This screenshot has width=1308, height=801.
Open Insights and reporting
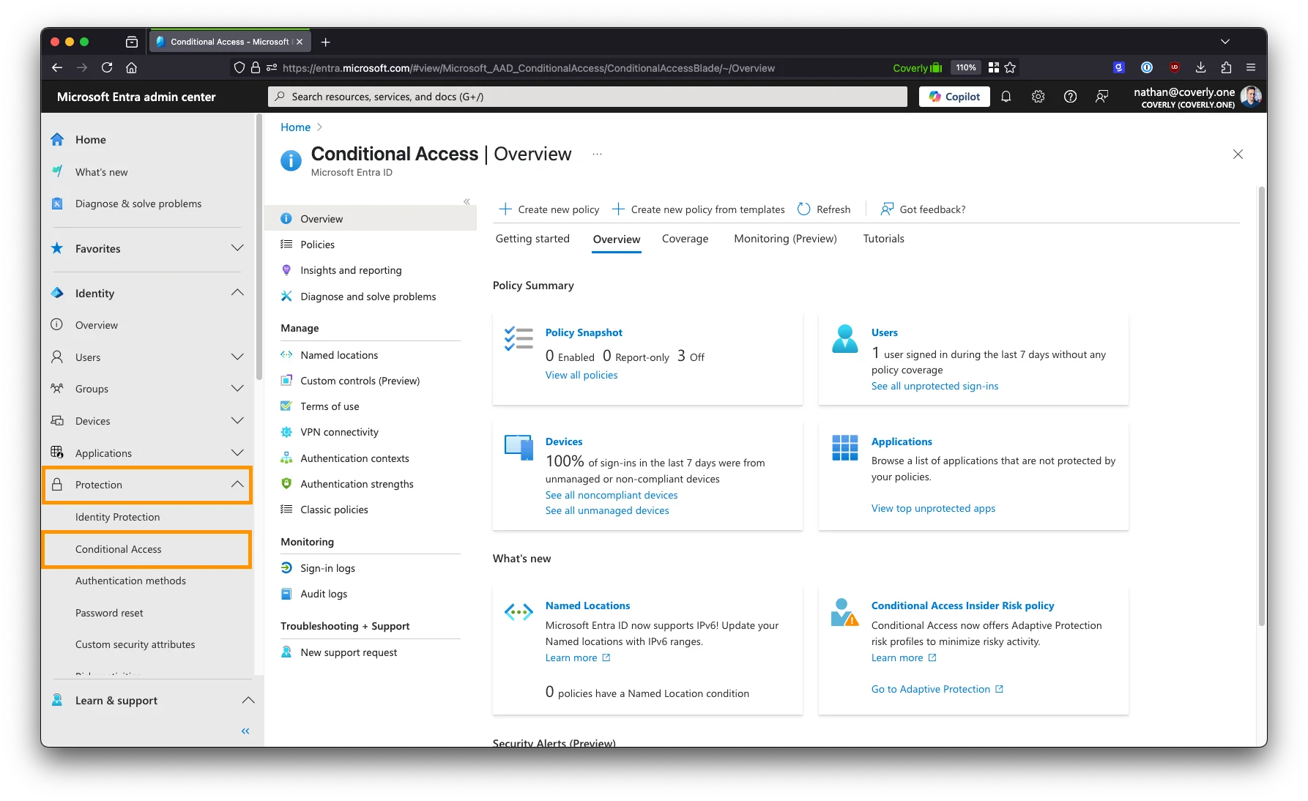click(x=351, y=269)
